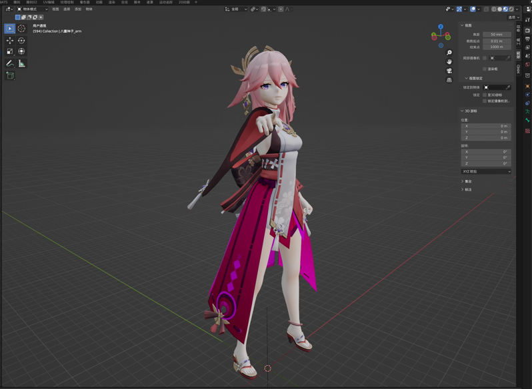
Task: Open Texture properties checker icon
Action: (527, 131)
